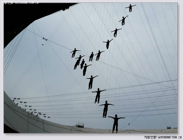
Task: Select the topmost suspended performer
Action: click(130, 8)
